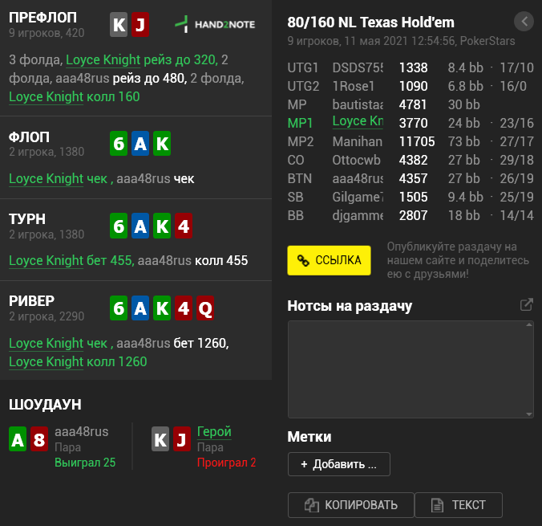Open Loyce Knight link in river check line
The width and height of the screenshot is (542, 526).
point(46,344)
